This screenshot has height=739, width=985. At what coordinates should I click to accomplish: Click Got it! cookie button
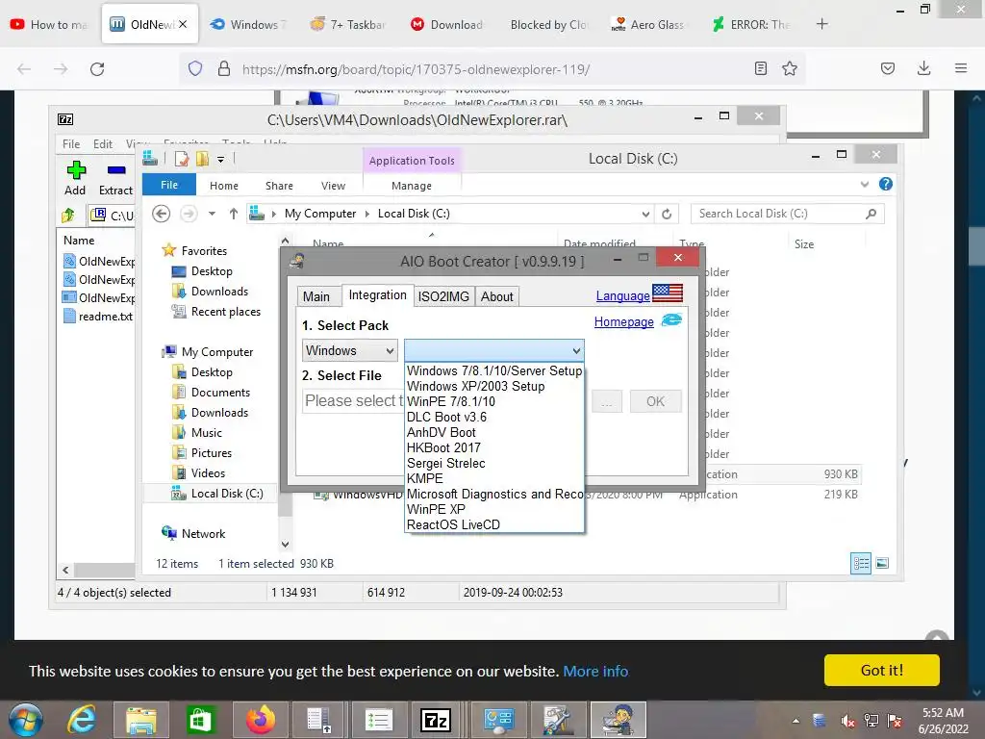[x=882, y=671]
